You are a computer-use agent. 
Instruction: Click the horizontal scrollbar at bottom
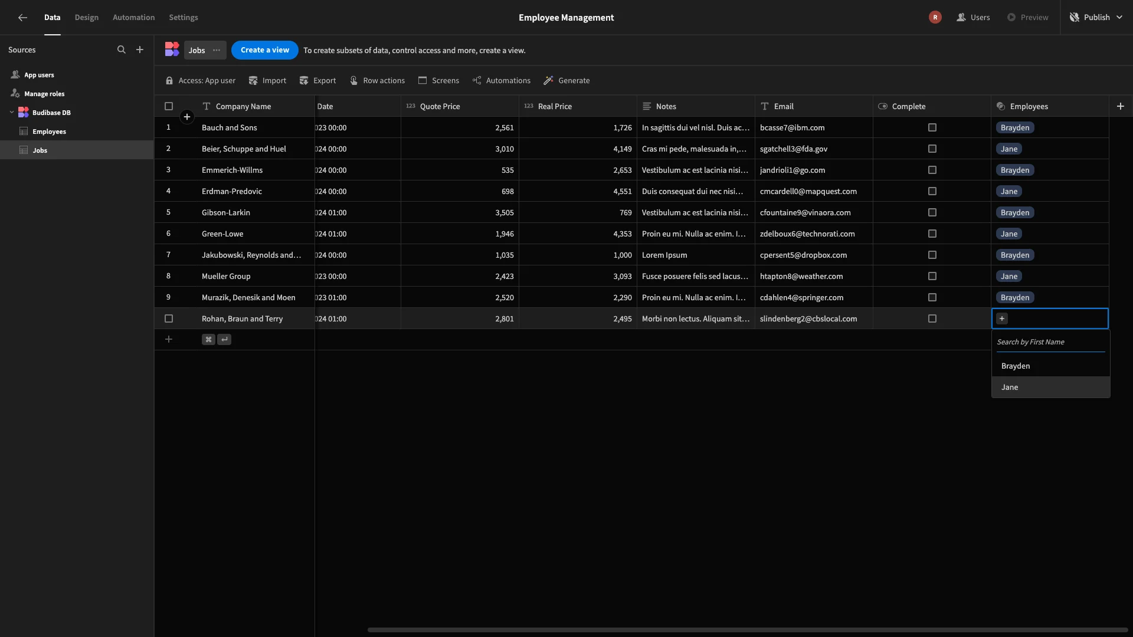click(x=747, y=630)
